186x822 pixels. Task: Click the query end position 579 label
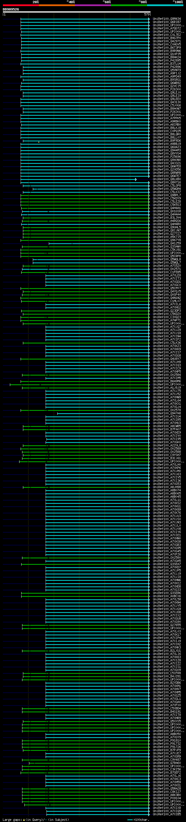point(146,14)
